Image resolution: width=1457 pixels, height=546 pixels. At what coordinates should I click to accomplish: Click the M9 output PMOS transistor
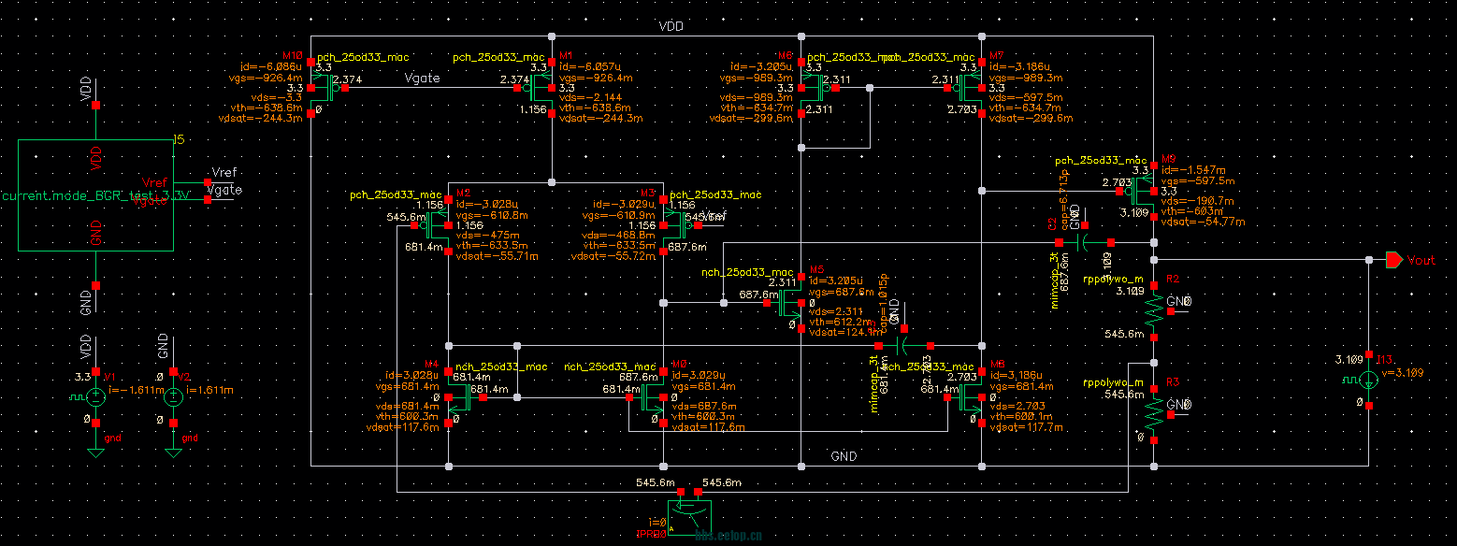click(1143, 192)
